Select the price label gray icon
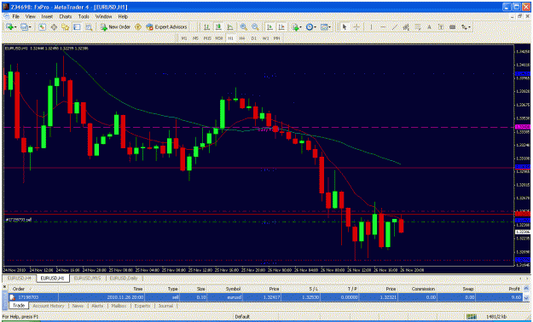The width and height of the screenshot is (533, 322). pyautogui.click(x=453, y=27)
